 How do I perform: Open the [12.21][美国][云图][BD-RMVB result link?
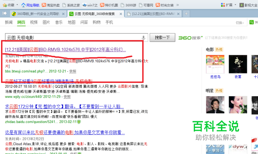(x=66, y=50)
